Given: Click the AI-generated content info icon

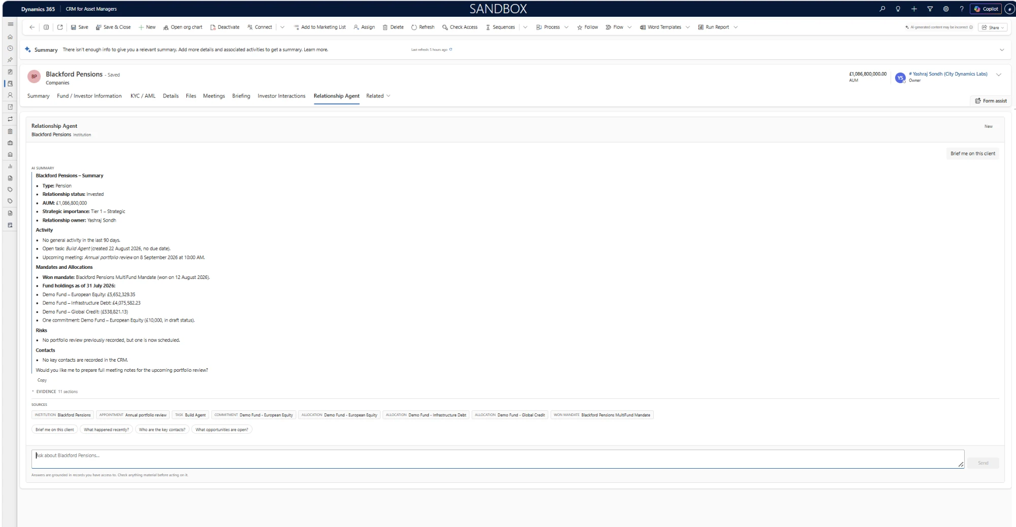Looking at the screenshot, I should [x=971, y=27].
